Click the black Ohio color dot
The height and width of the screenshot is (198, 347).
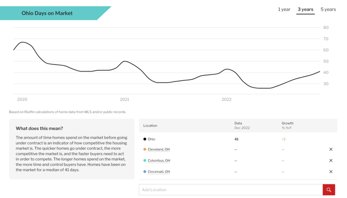(x=145, y=139)
